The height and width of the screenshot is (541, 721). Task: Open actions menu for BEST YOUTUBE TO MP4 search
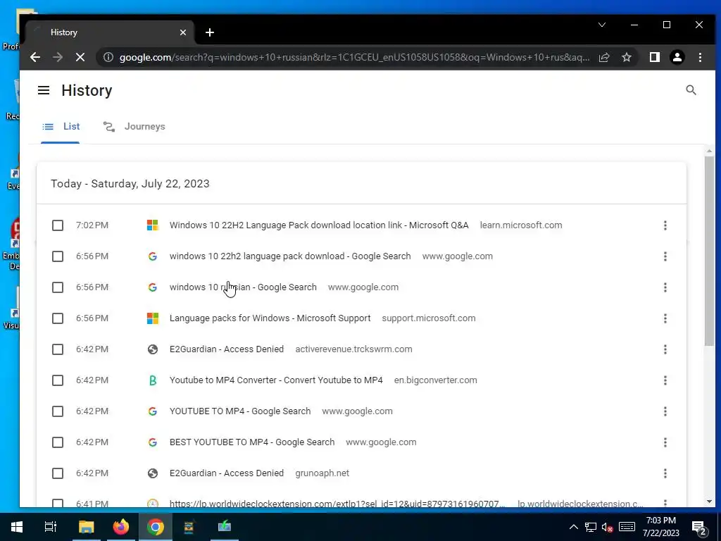point(665,442)
